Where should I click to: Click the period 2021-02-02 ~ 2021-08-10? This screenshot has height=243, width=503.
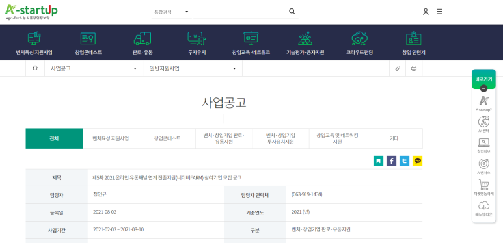pos(118,229)
